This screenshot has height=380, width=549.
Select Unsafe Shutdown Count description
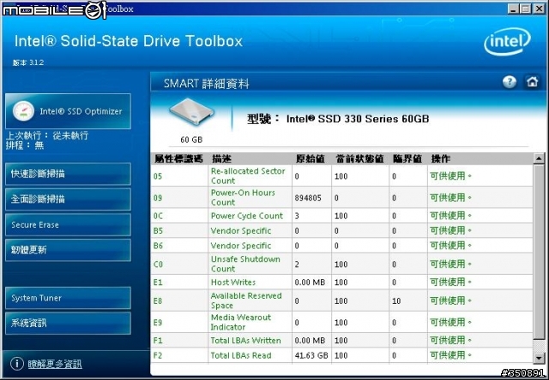[245, 264]
